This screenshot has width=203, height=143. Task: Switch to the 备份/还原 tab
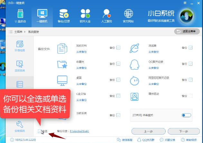[x=64, y=16]
